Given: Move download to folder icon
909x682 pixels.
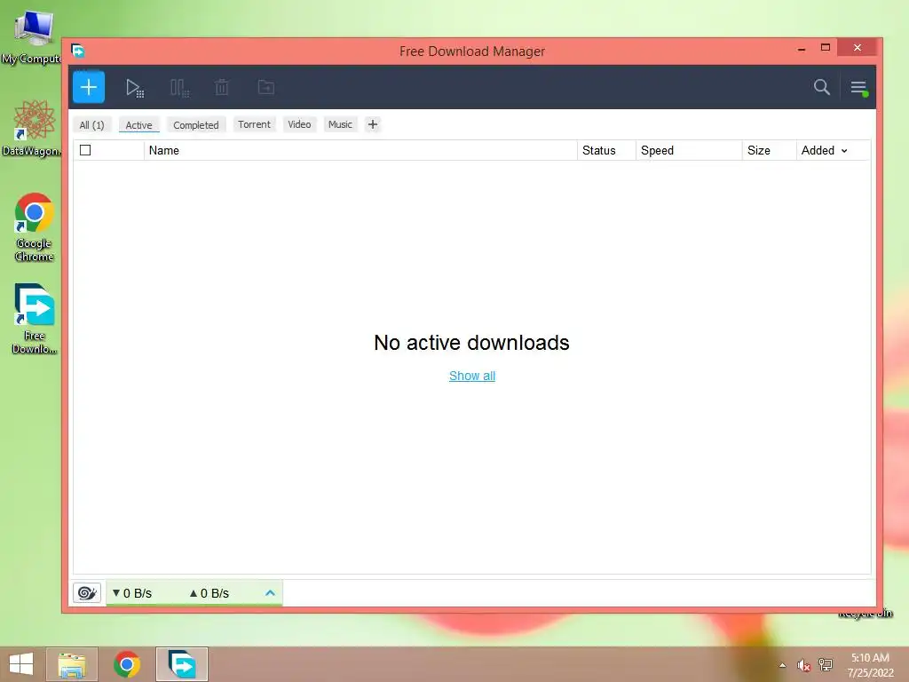Looking at the screenshot, I should click(x=266, y=88).
